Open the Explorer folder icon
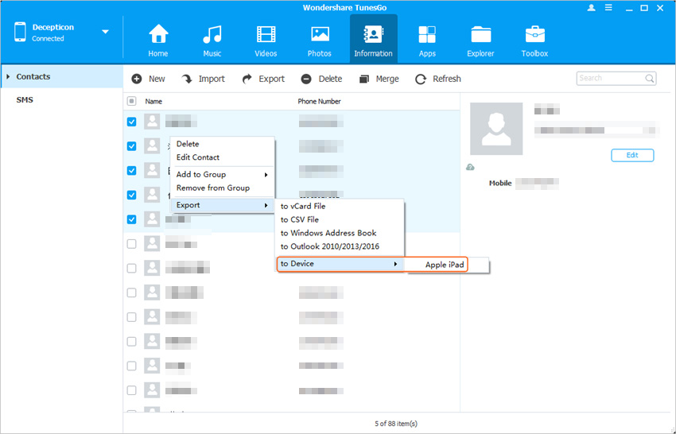 tap(480, 36)
